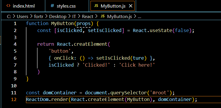Click 'MyButton' in the function declaration
The width and height of the screenshot is (221, 108).
pos(62,24)
